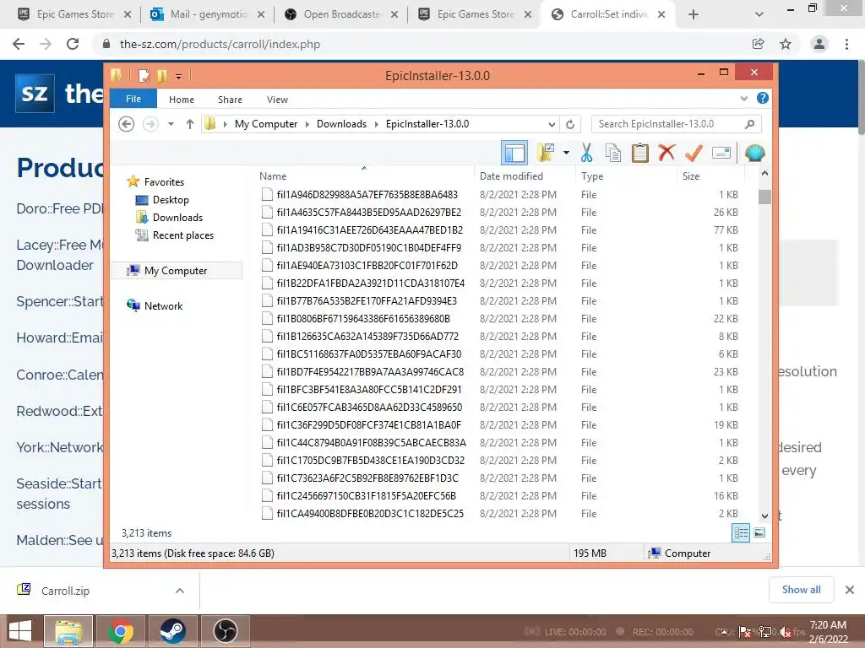Select file fil1B0806BF67159643386F61656389680B
865x648 pixels.
(x=363, y=318)
